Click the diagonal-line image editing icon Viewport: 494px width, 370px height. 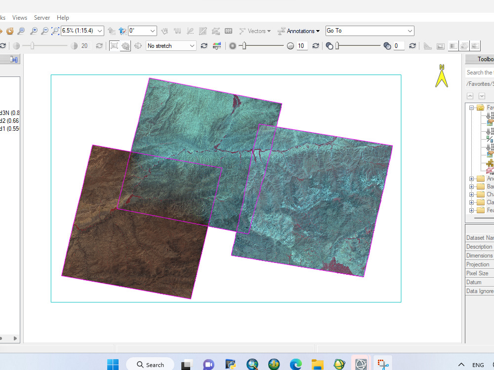click(x=203, y=31)
